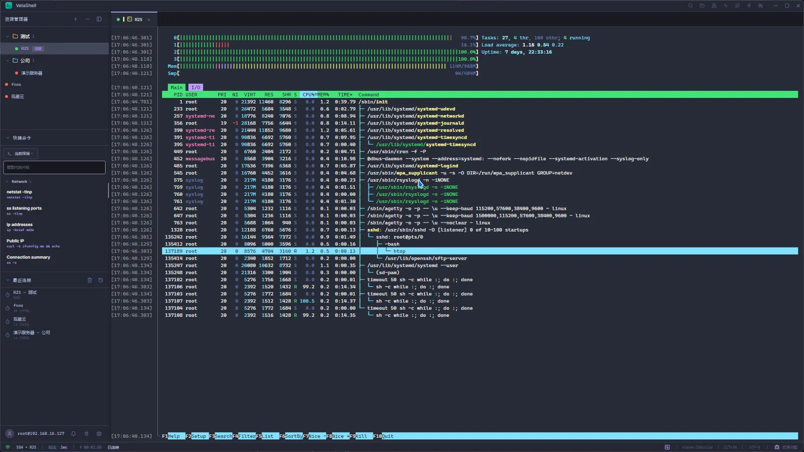Switch to the htop I/O tab
Image resolution: width=804 pixels, height=452 pixels.
[196, 87]
